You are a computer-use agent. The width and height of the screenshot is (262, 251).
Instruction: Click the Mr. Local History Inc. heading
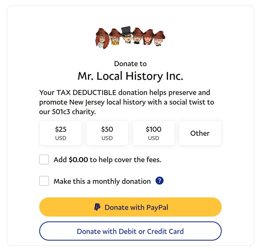click(130, 76)
